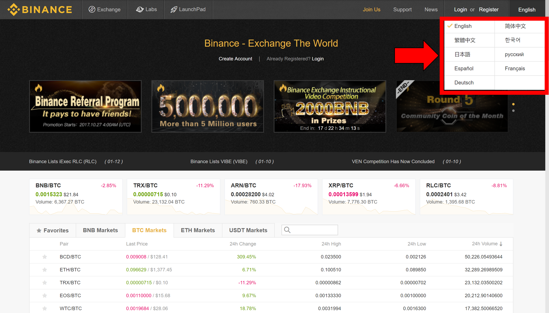The height and width of the screenshot is (313, 549).
Task: Switch to ETH Markets tab
Action: click(198, 230)
